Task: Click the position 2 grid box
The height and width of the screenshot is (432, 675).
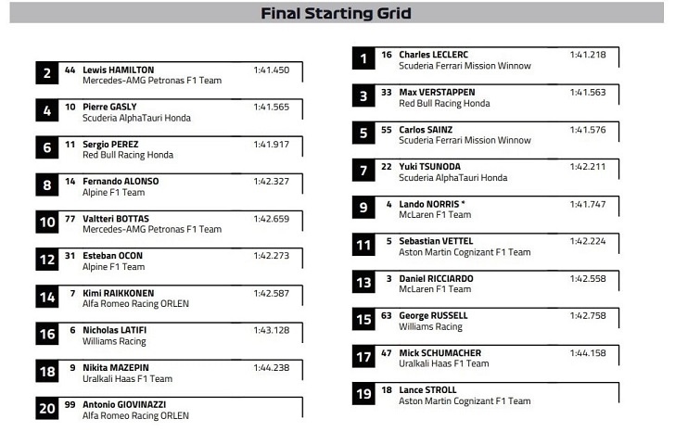Action: 169,73
